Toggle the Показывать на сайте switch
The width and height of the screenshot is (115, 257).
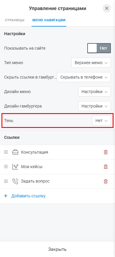[x=99, y=48]
